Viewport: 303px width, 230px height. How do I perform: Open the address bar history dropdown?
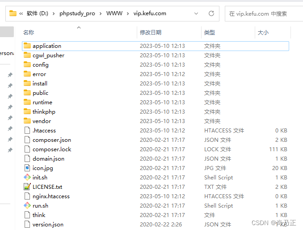click(x=196, y=13)
